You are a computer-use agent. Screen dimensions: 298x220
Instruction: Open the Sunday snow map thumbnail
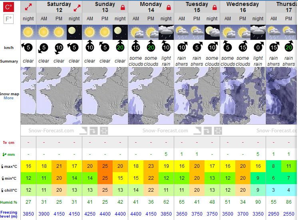click(105, 96)
